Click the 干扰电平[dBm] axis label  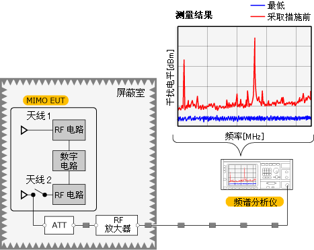[170, 77]
